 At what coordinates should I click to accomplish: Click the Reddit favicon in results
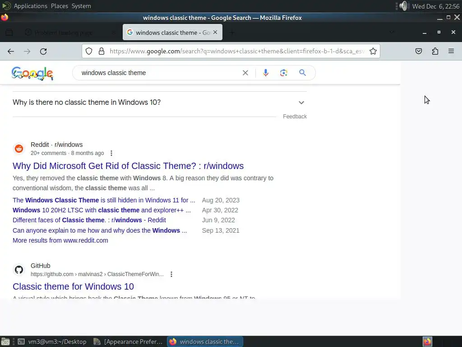19,148
